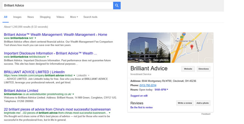This screenshot has height=124, width=244.
Task: Expand arrow next to brightside.me URL
Action: [x=109, y=113]
